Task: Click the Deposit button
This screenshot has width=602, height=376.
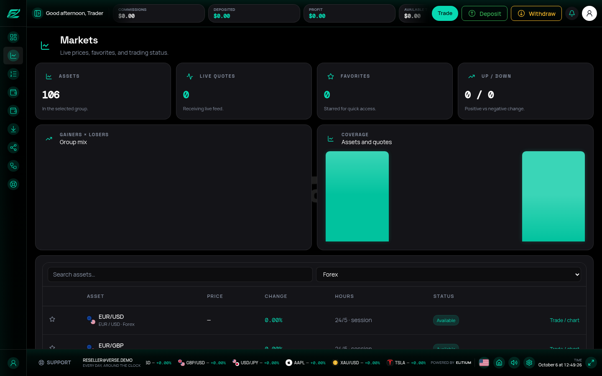Action: pyautogui.click(x=485, y=13)
